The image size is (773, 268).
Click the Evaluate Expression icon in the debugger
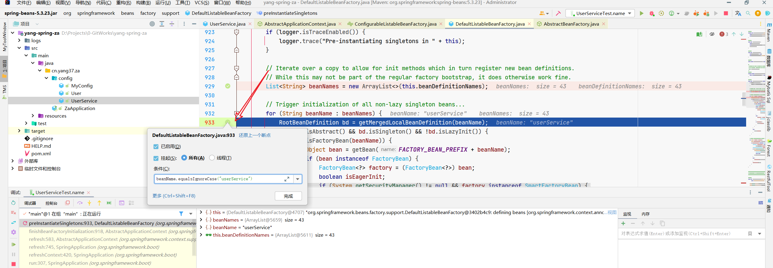coord(122,203)
